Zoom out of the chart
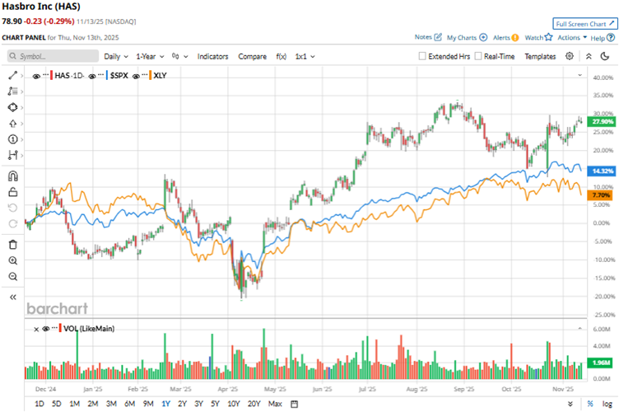619x412 pixels. click(x=12, y=277)
